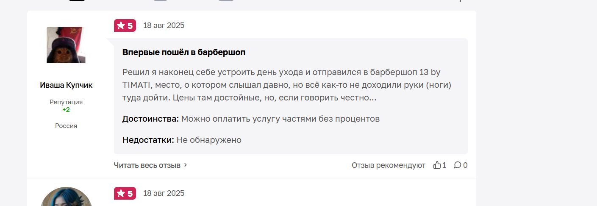Click the review excerpt about barbershop 13 by TIMATI
597x206 pixels.
[287, 85]
